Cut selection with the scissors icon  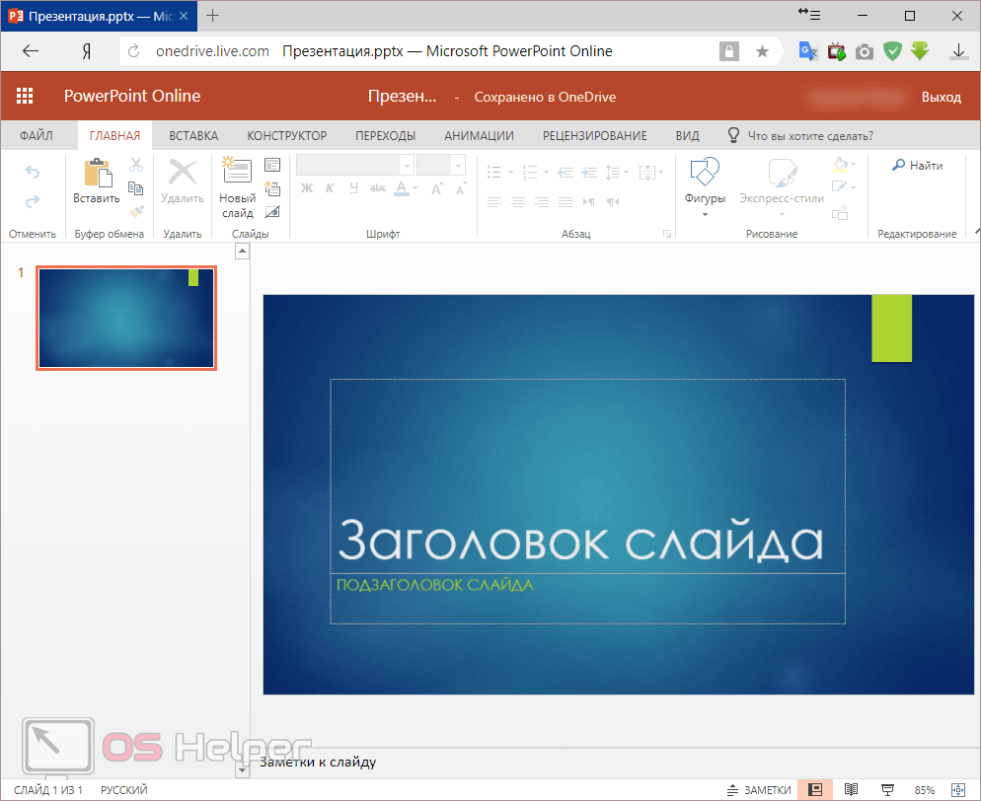click(x=136, y=165)
